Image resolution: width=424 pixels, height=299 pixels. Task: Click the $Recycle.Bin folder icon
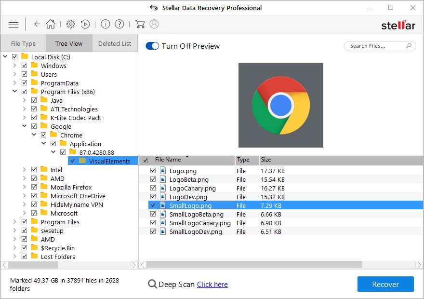coord(34,247)
